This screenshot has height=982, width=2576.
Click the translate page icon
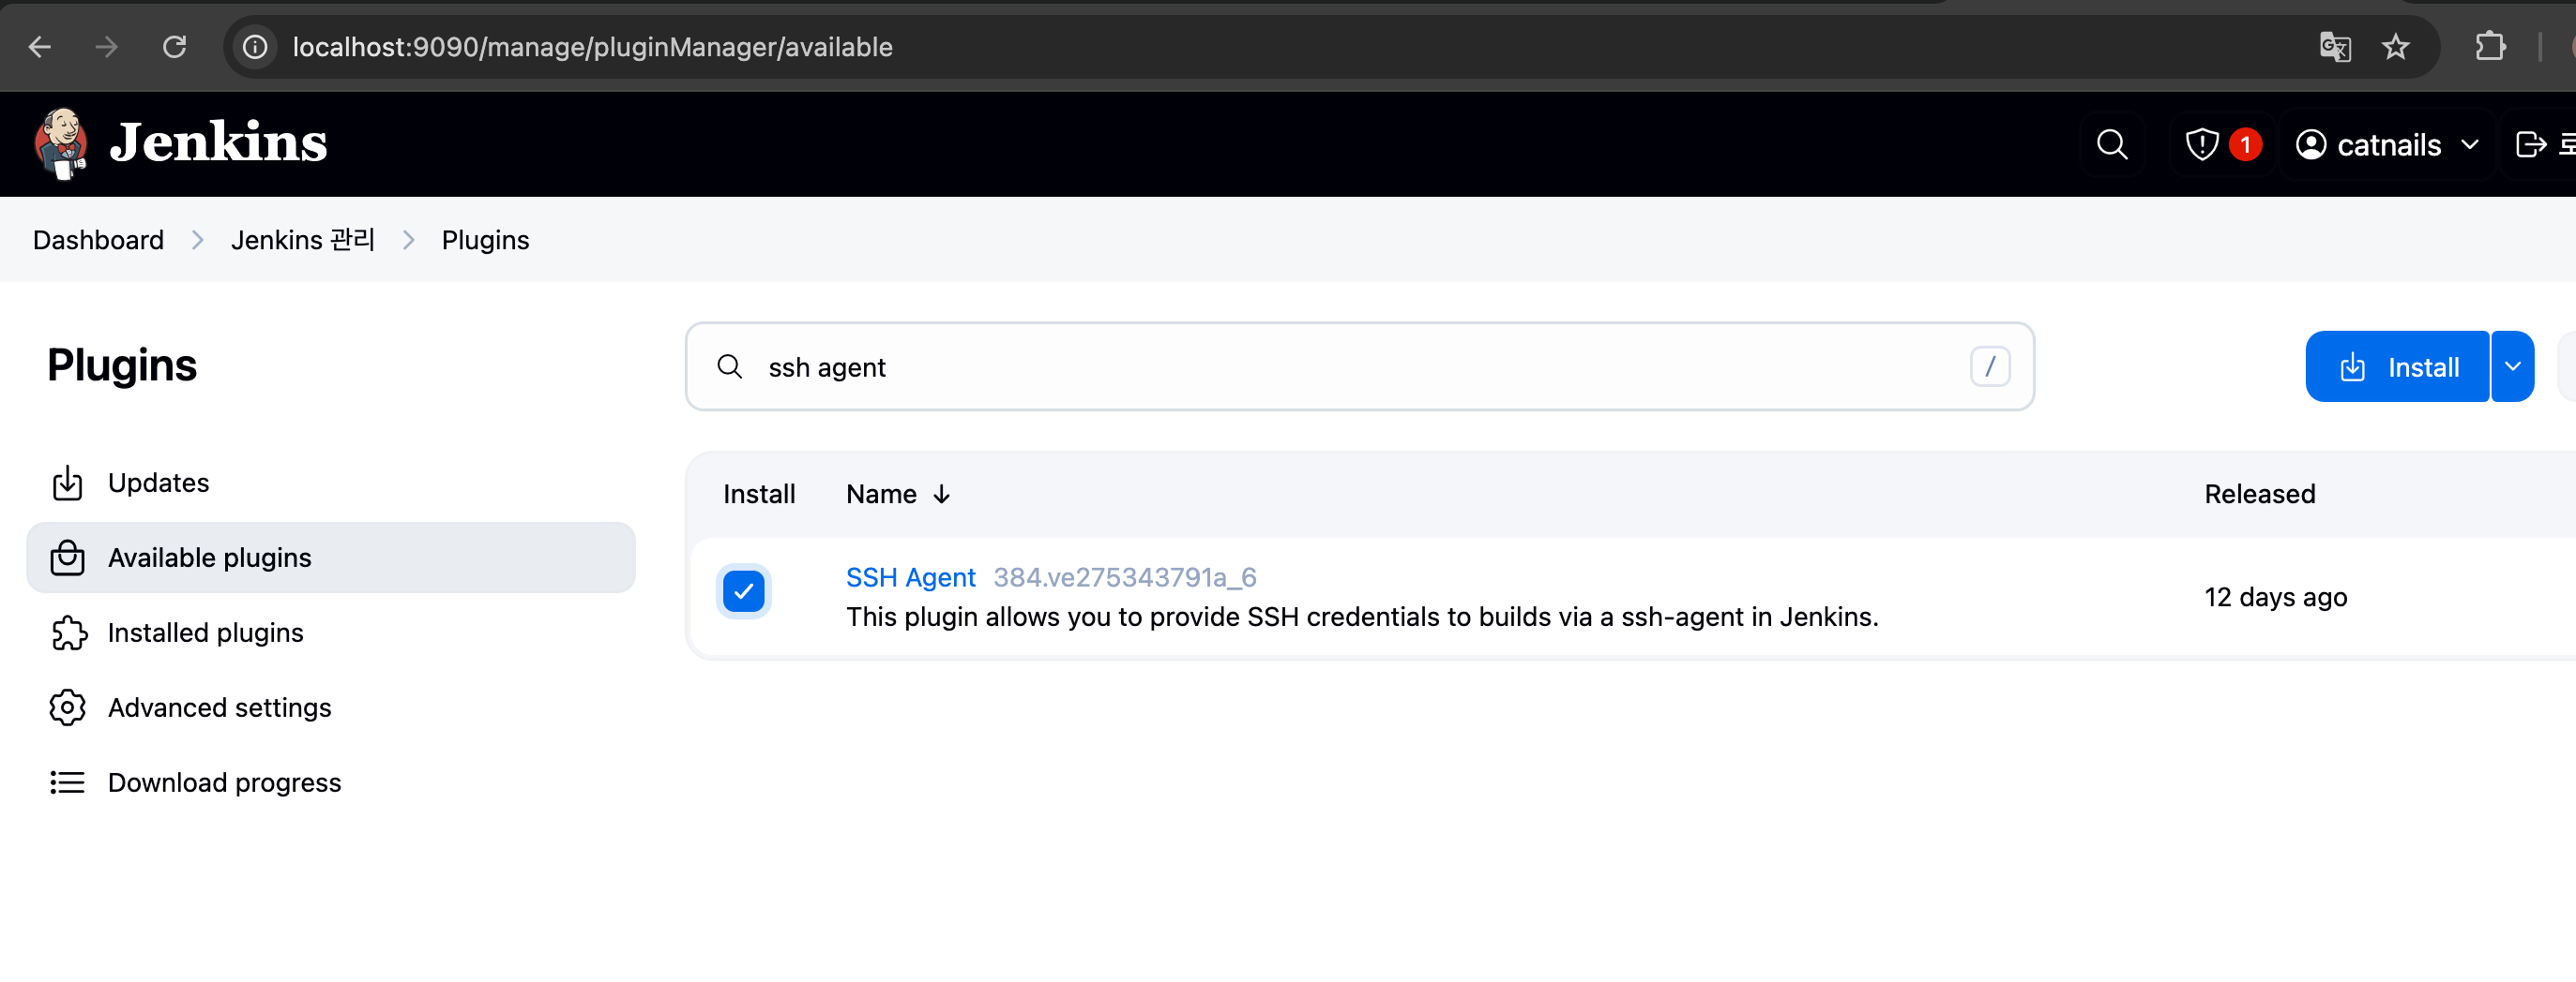click(x=2335, y=47)
